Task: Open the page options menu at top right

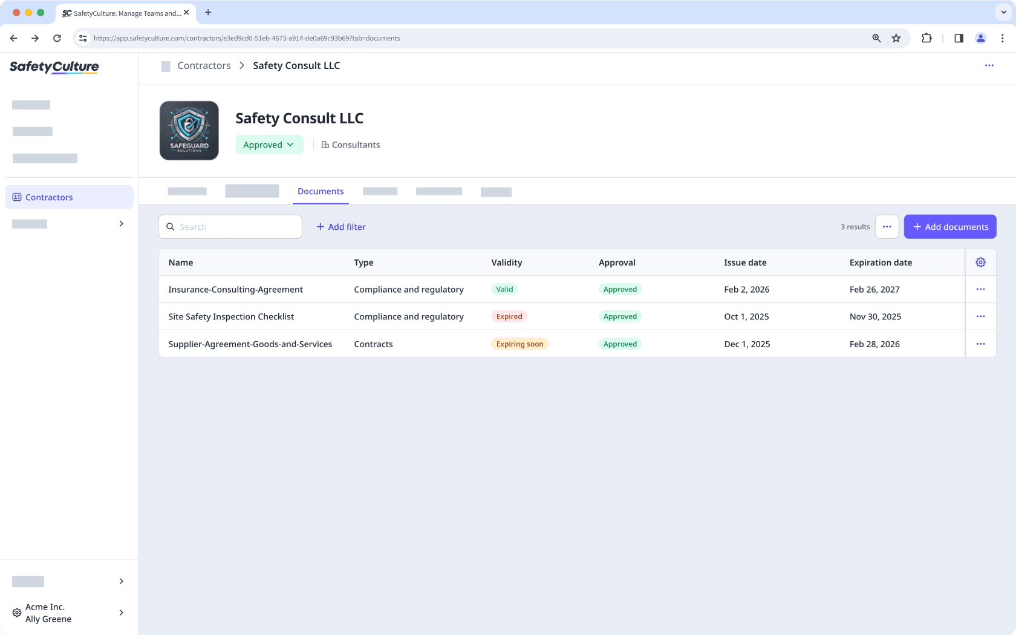Action: pos(989,65)
